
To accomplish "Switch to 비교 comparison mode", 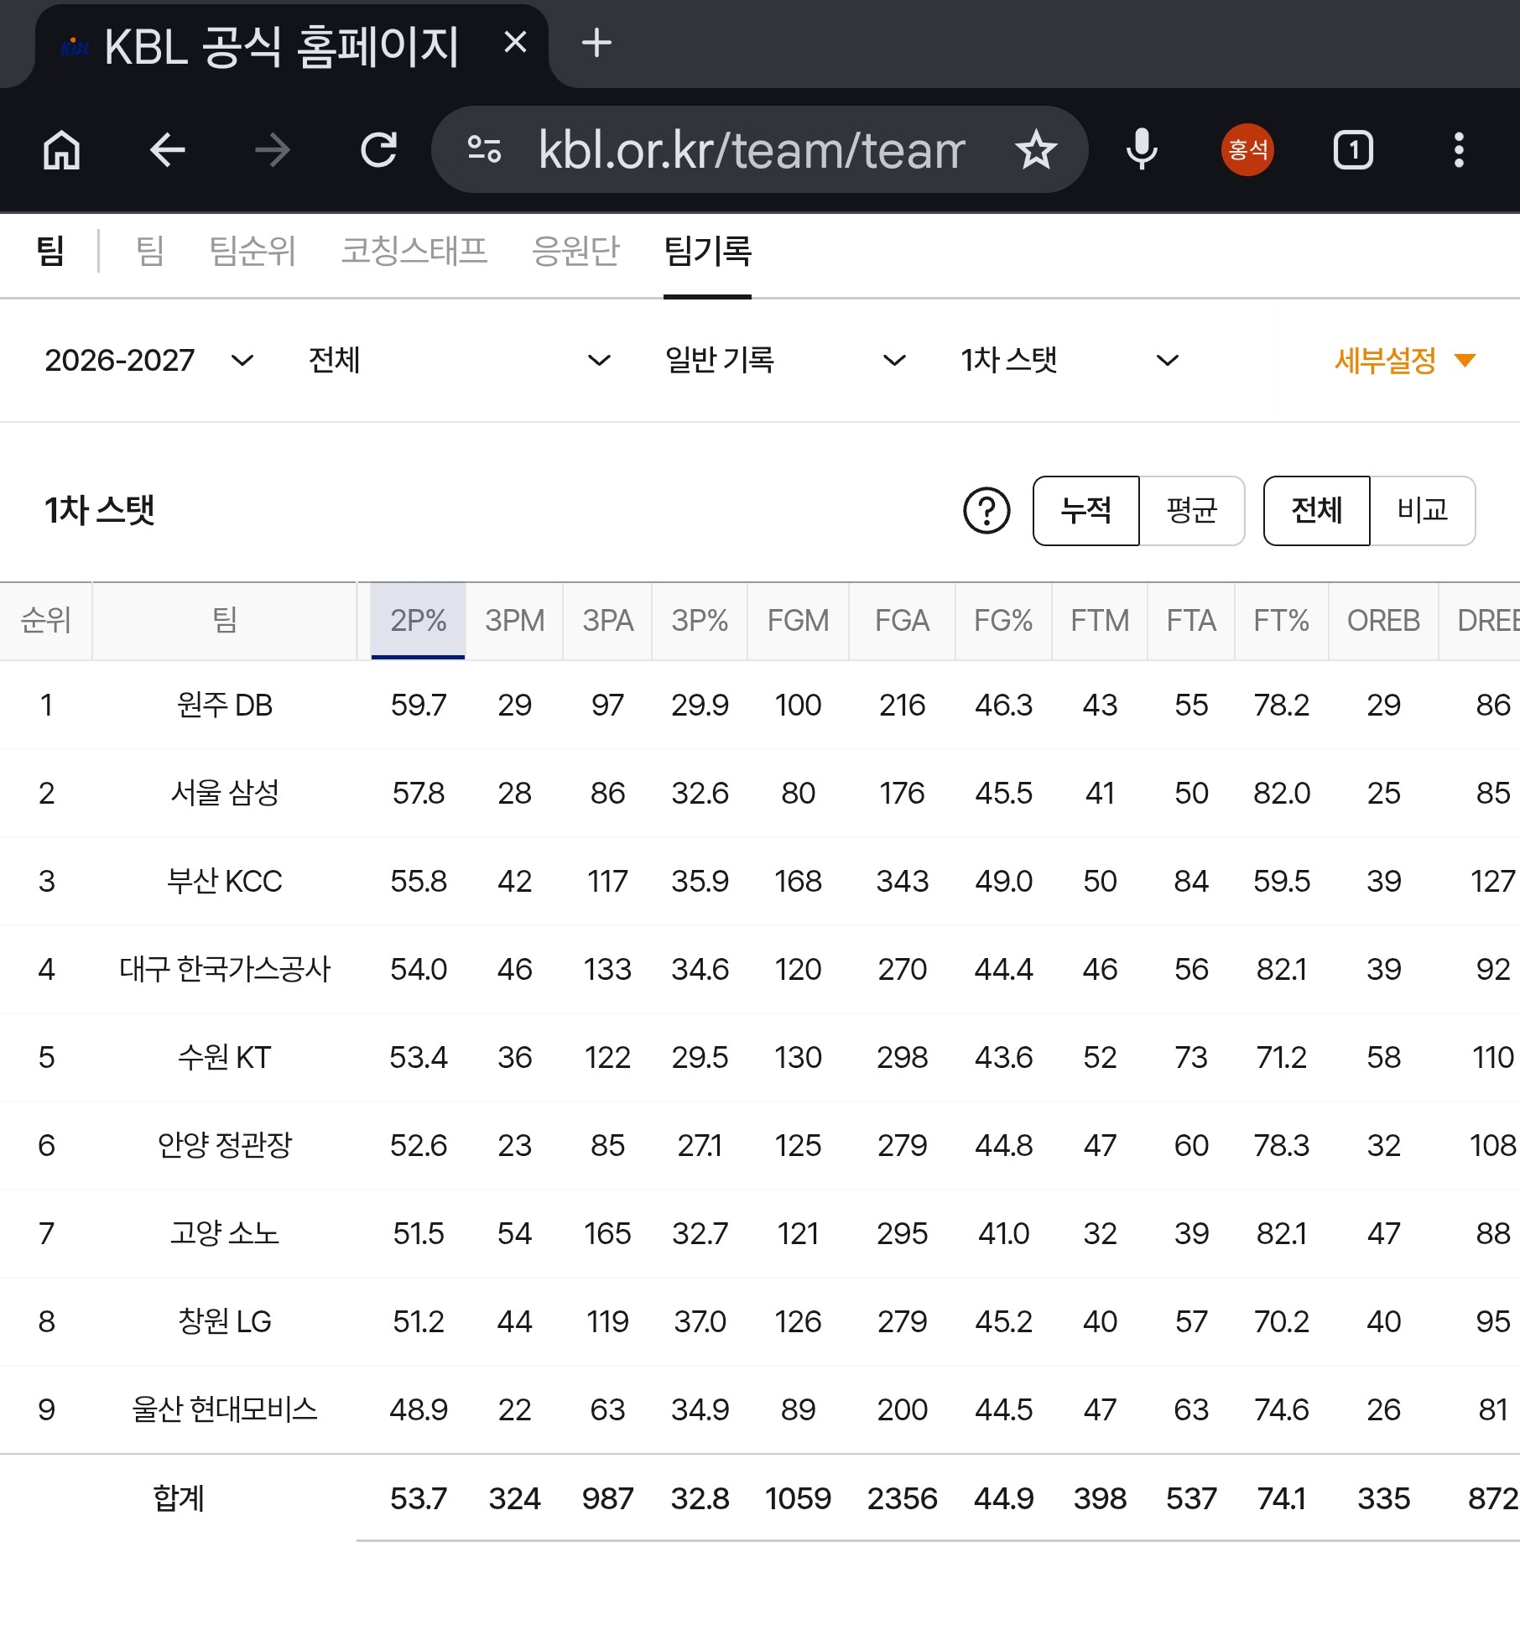I will 1423,511.
